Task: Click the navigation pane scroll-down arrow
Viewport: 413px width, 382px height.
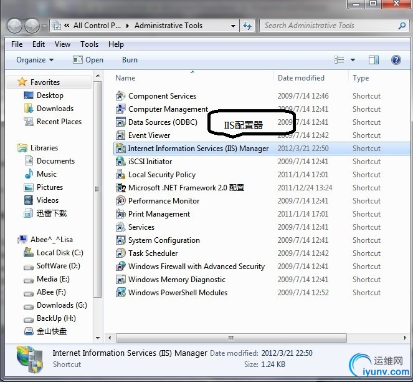Action: click(x=98, y=338)
